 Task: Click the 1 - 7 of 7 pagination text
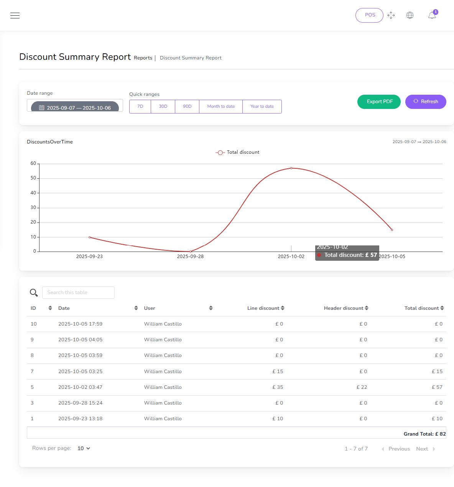click(356, 449)
